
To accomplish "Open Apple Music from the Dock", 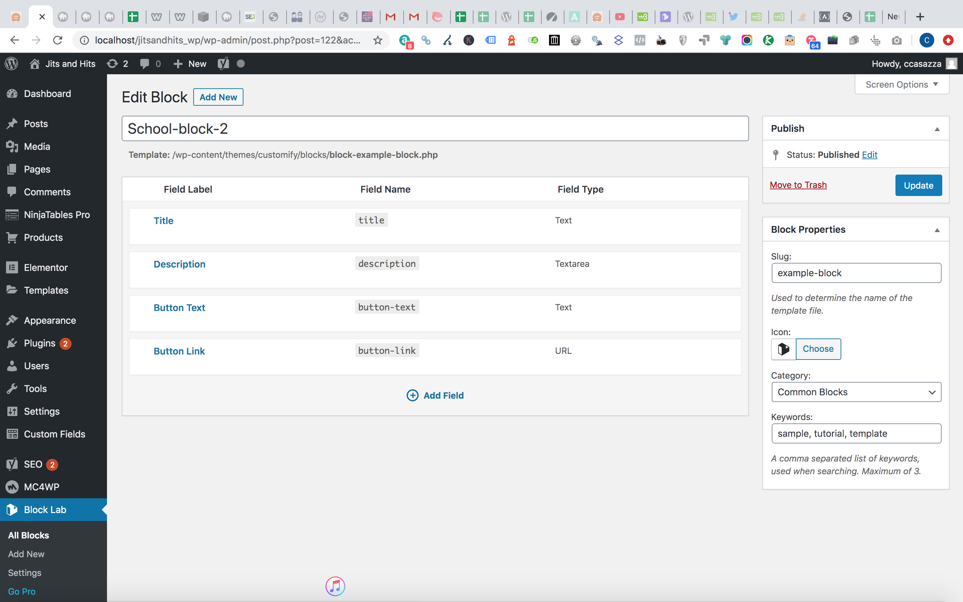I will (x=335, y=586).
